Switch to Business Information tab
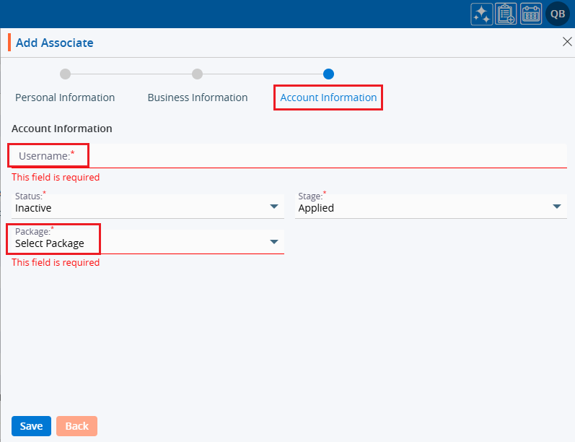The width and height of the screenshot is (575, 442). pos(197,97)
